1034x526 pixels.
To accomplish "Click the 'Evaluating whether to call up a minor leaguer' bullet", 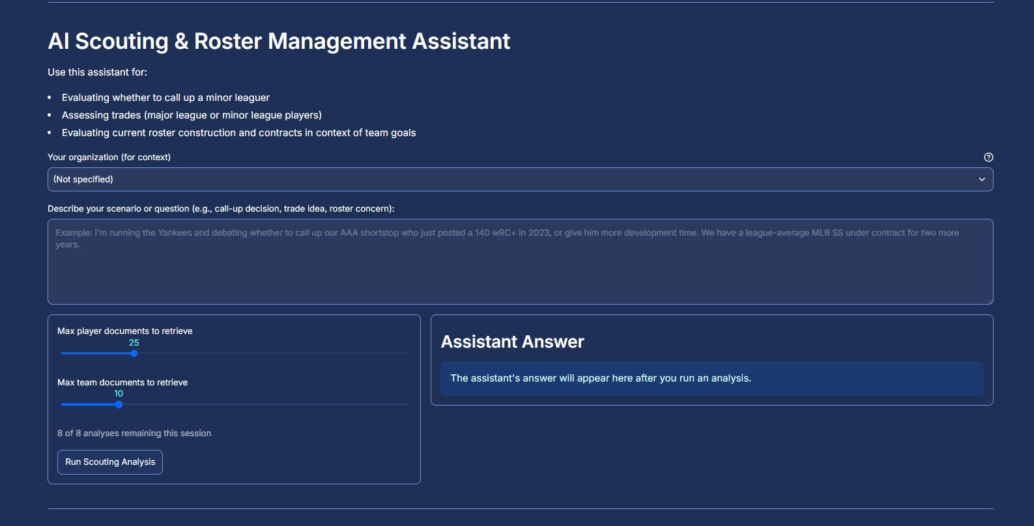I will coord(165,98).
